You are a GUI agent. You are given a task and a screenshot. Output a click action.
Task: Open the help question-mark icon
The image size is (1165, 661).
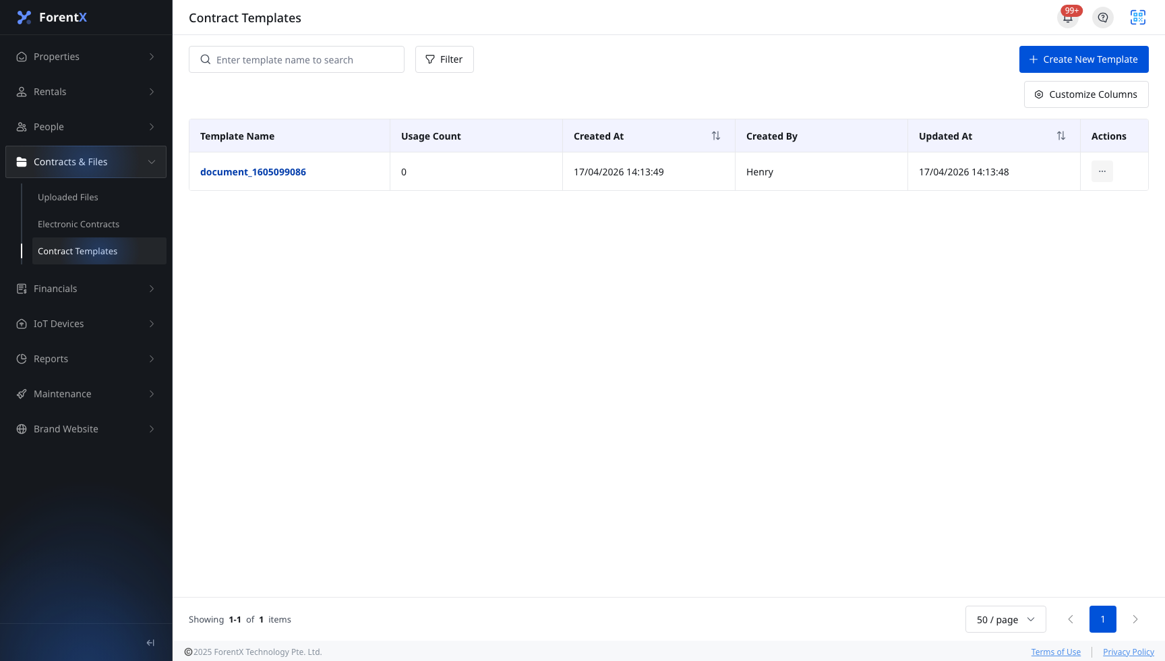(x=1103, y=18)
